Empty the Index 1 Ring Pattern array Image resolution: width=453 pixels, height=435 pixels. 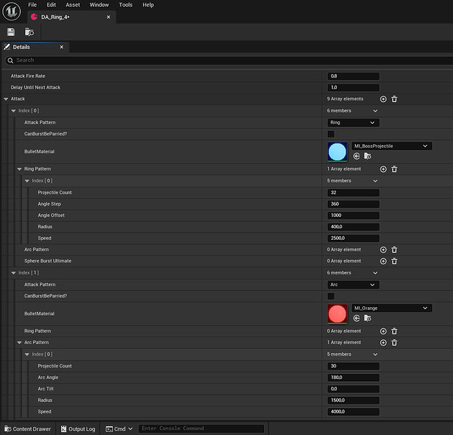pyautogui.click(x=394, y=331)
